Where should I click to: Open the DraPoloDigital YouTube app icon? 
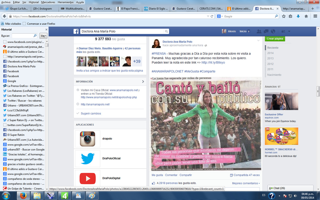(88, 178)
